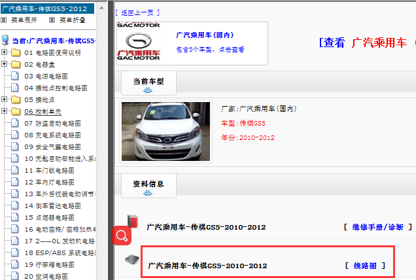The height and width of the screenshot is (280, 416).
Task: Click the document icon for 19 行李箱电路图
Action: pos(15,264)
